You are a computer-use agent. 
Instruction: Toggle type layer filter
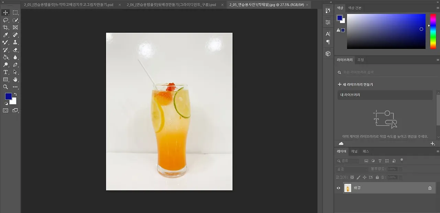point(380,161)
